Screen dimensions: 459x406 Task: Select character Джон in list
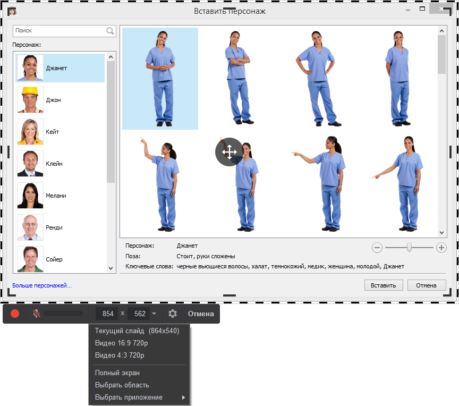coord(60,100)
